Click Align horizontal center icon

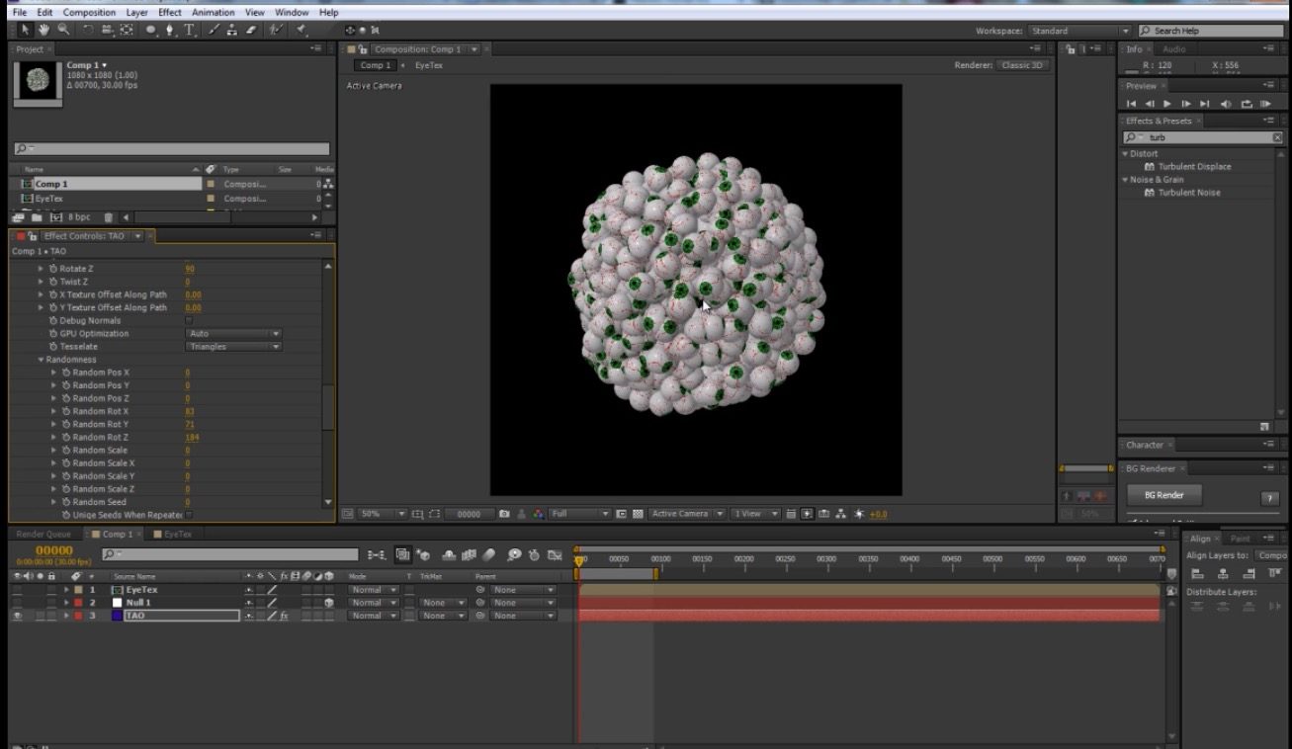(1223, 574)
